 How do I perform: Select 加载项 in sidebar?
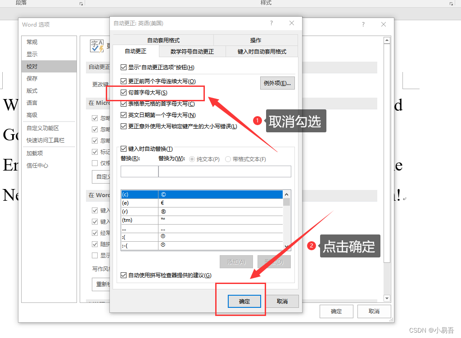pyautogui.click(x=49, y=153)
